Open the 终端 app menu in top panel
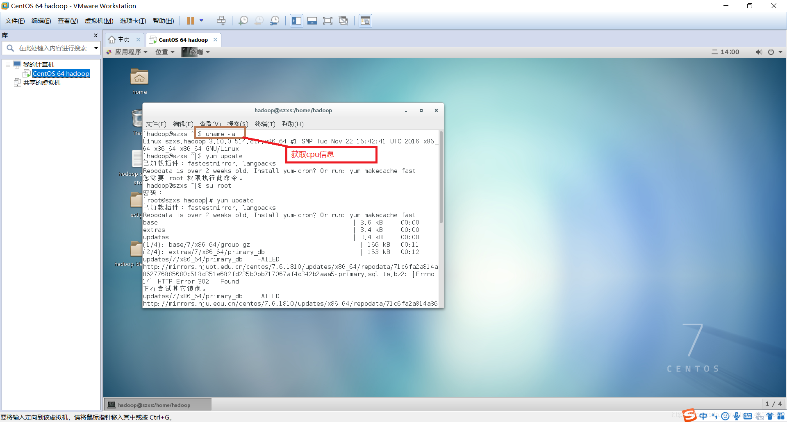This screenshot has width=787, height=422. (x=196, y=52)
